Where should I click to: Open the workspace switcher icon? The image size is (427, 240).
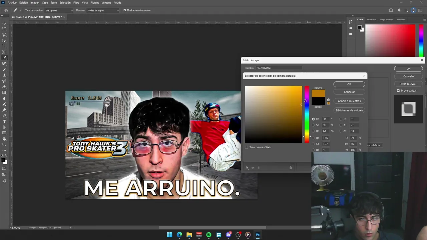point(421,10)
